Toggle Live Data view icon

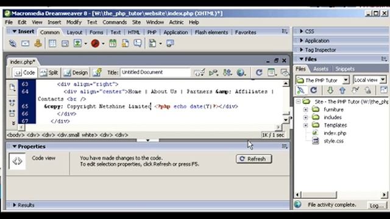97,72
